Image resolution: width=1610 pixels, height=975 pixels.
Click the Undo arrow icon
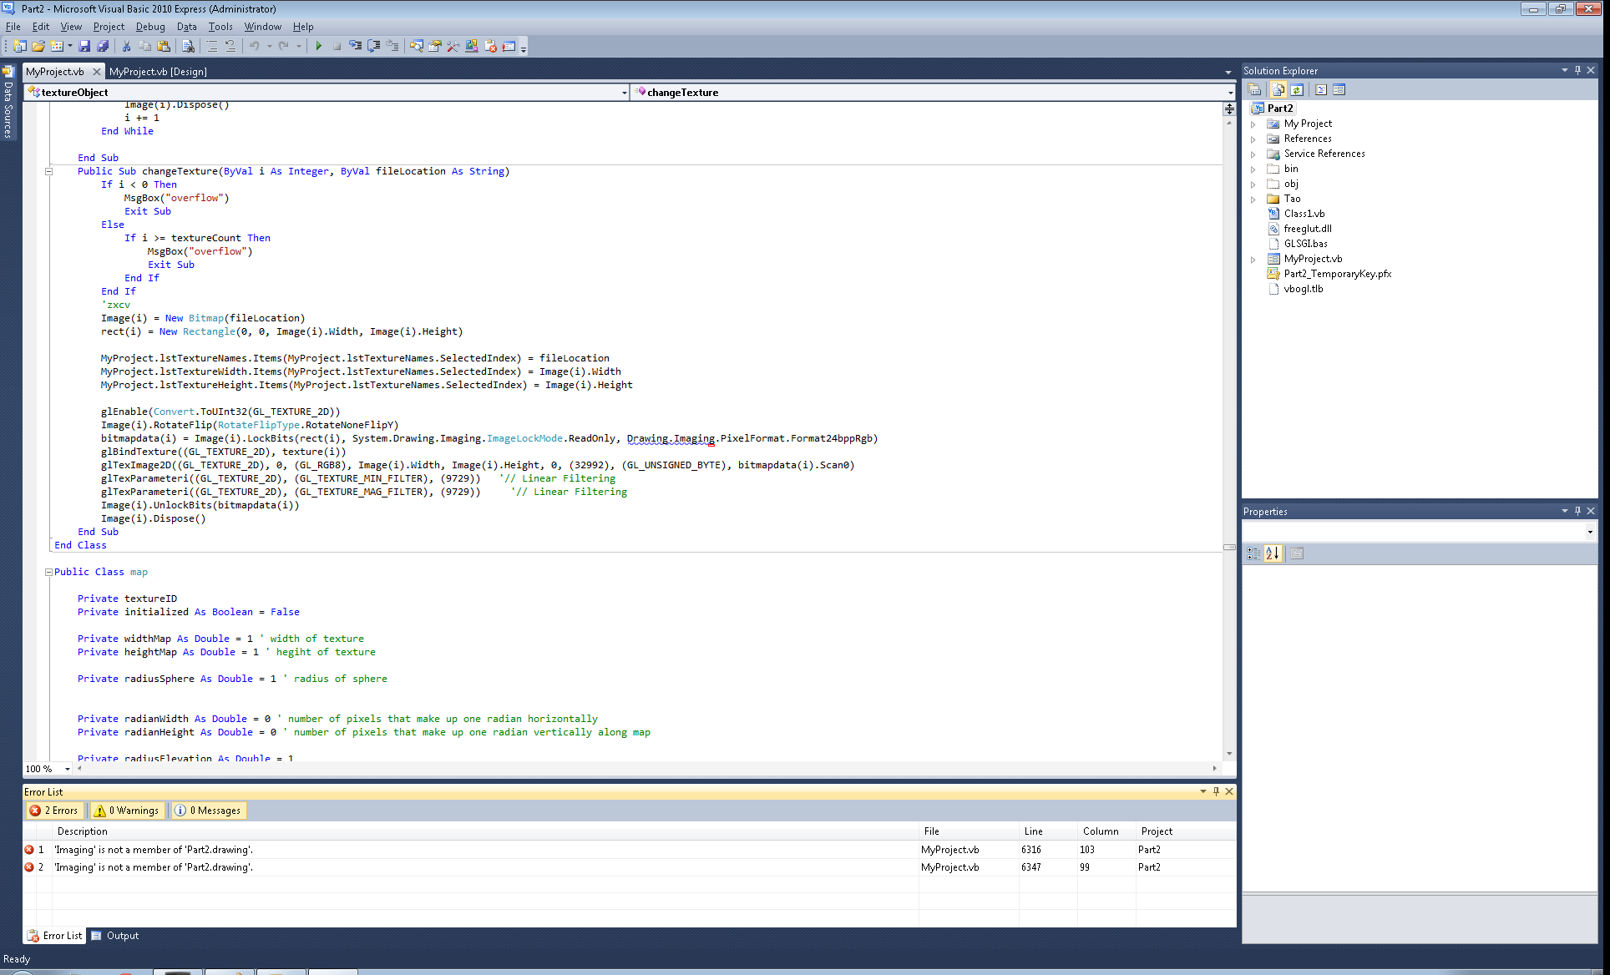(x=255, y=46)
